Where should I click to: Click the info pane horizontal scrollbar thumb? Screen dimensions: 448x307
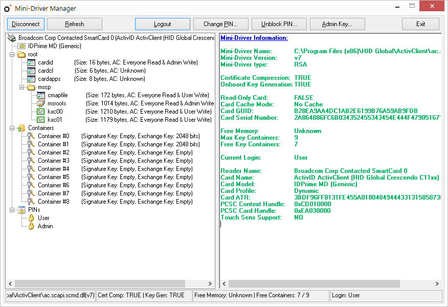click(x=314, y=283)
